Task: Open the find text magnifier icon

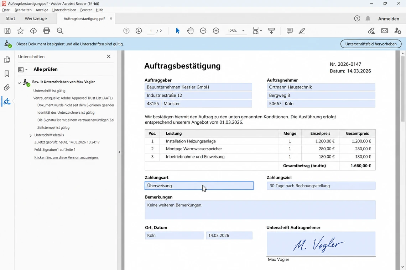Action: [x=60, y=31]
